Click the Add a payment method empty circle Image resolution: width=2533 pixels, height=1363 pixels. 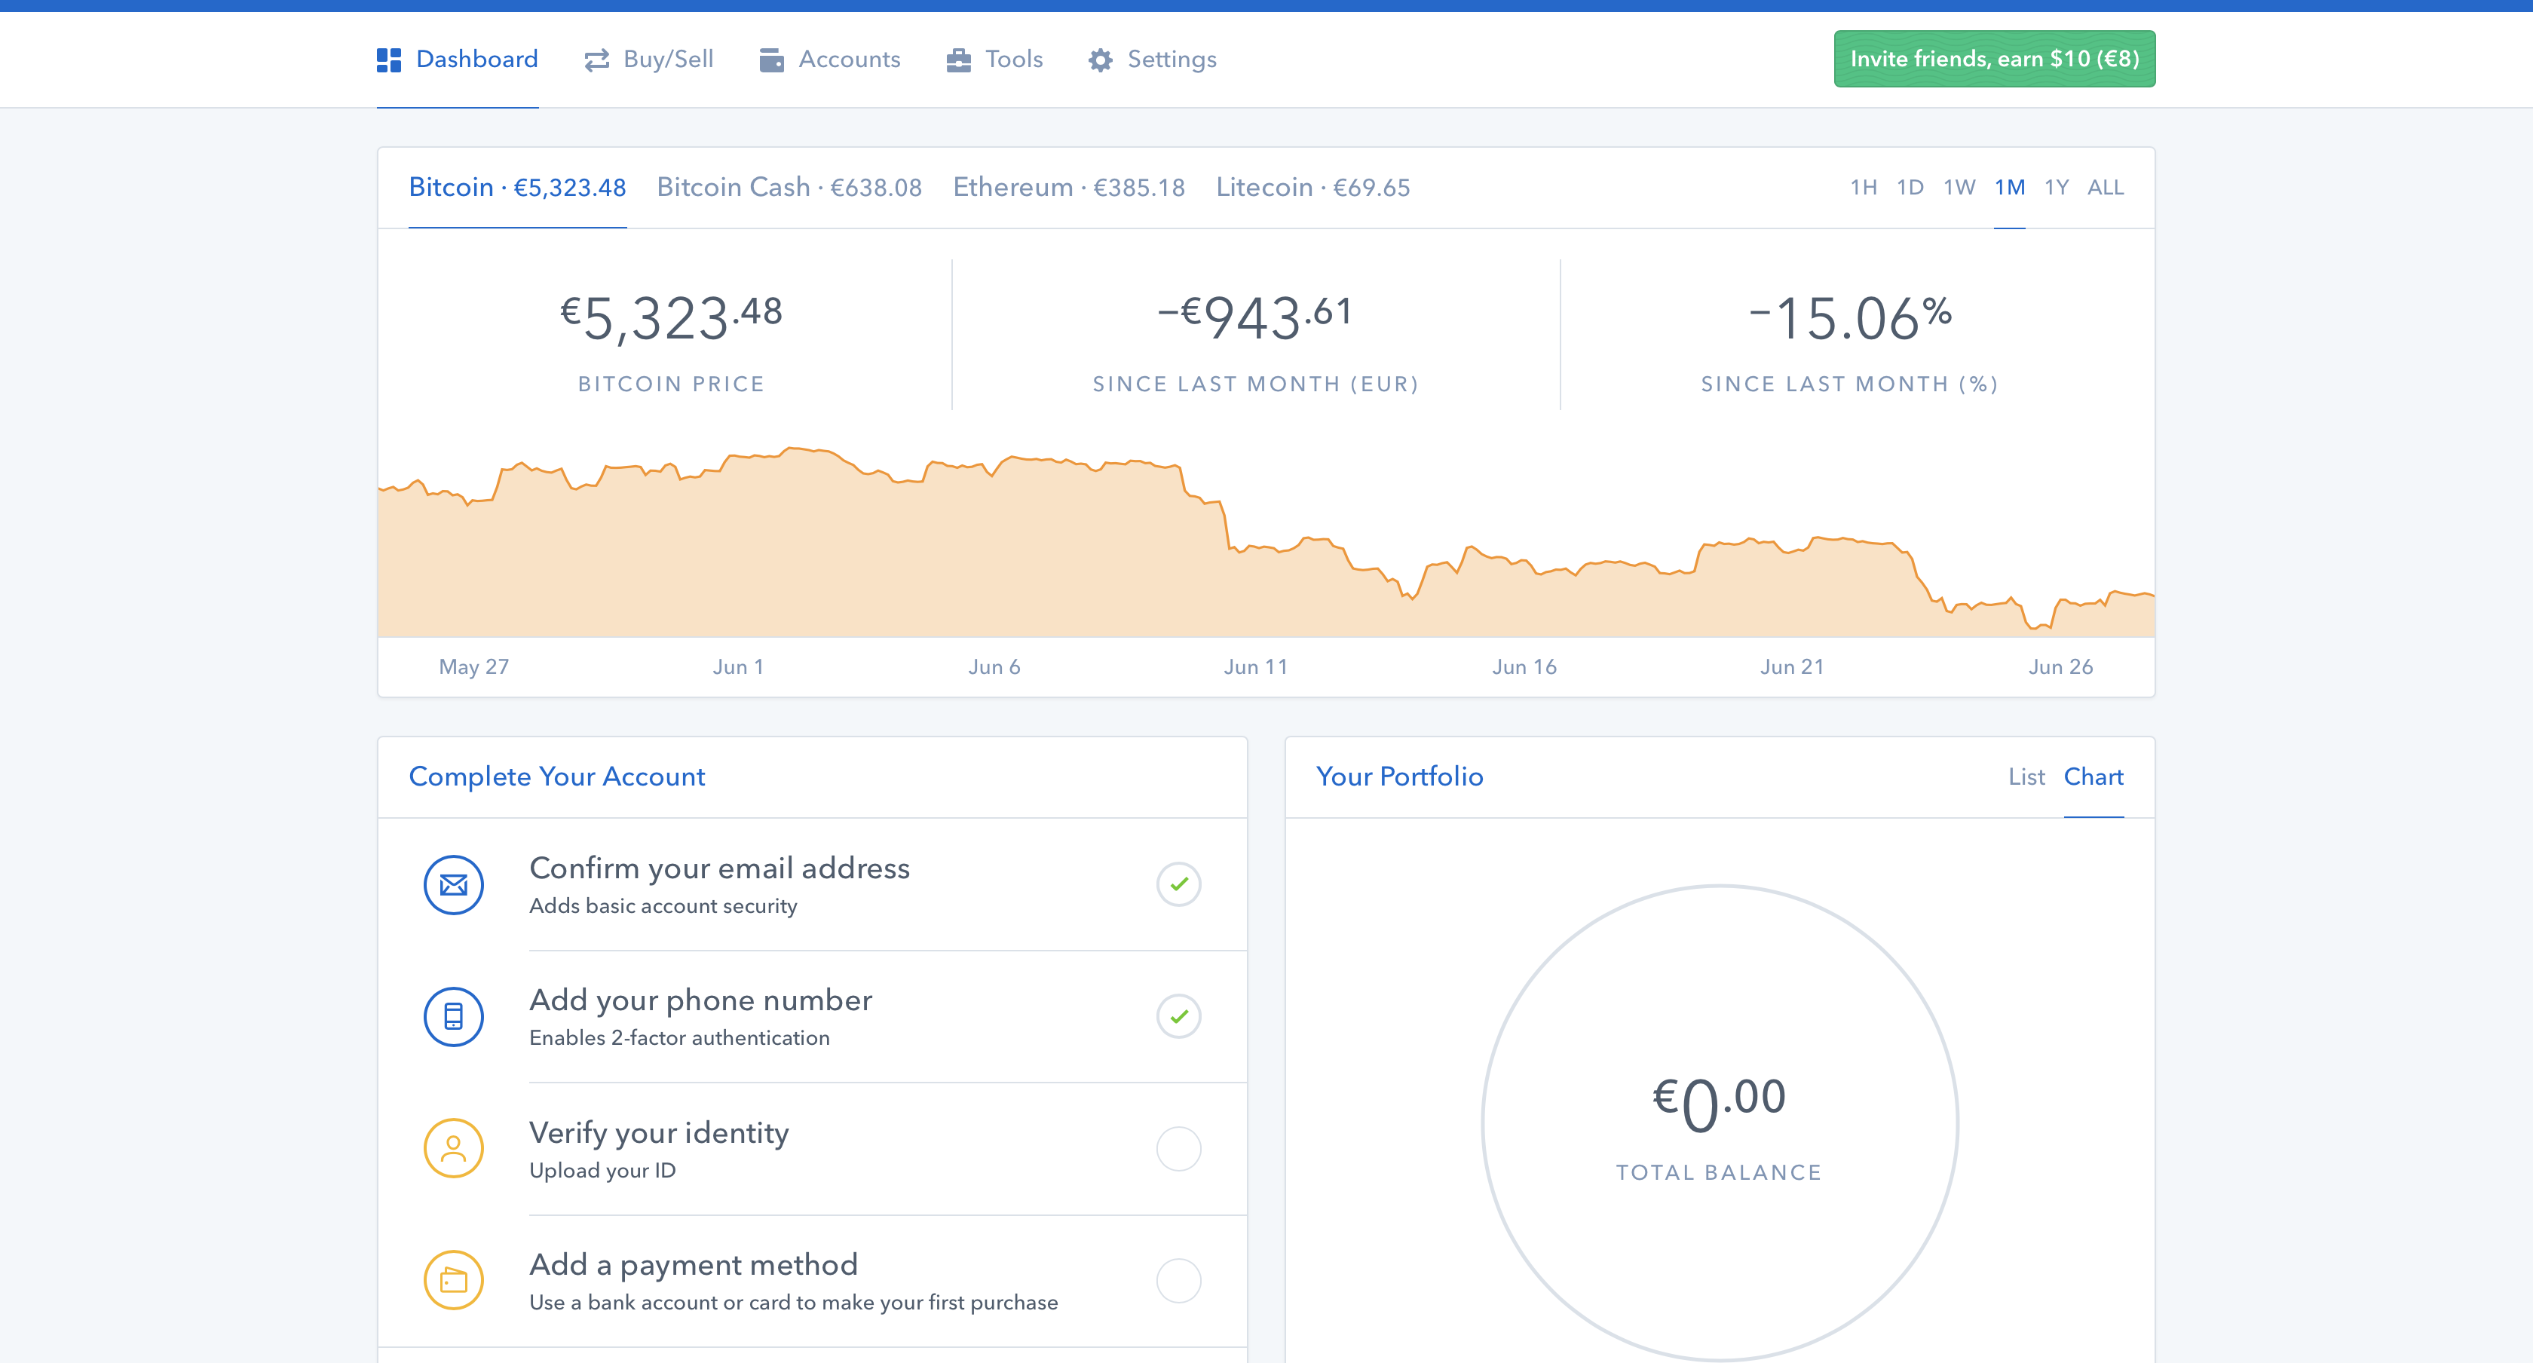tap(1178, 1280)
